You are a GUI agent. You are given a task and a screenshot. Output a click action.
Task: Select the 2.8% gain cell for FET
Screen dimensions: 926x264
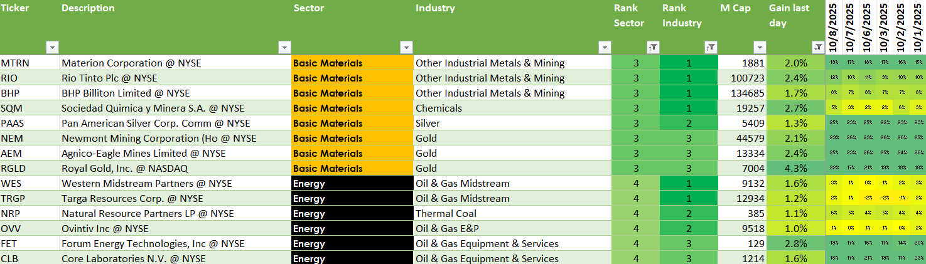[795, 243]
